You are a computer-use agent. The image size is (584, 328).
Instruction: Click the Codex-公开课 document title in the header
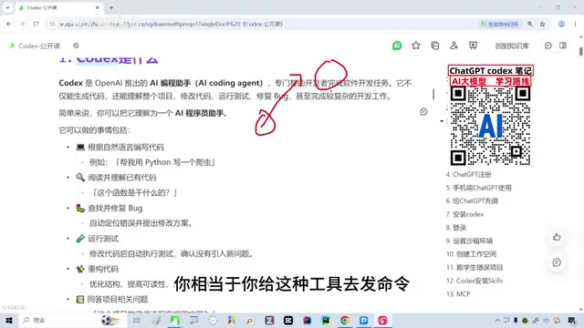click(x=39, y=46)
